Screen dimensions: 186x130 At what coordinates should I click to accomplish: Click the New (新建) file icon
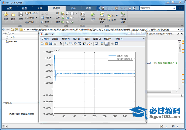[5, 14]
